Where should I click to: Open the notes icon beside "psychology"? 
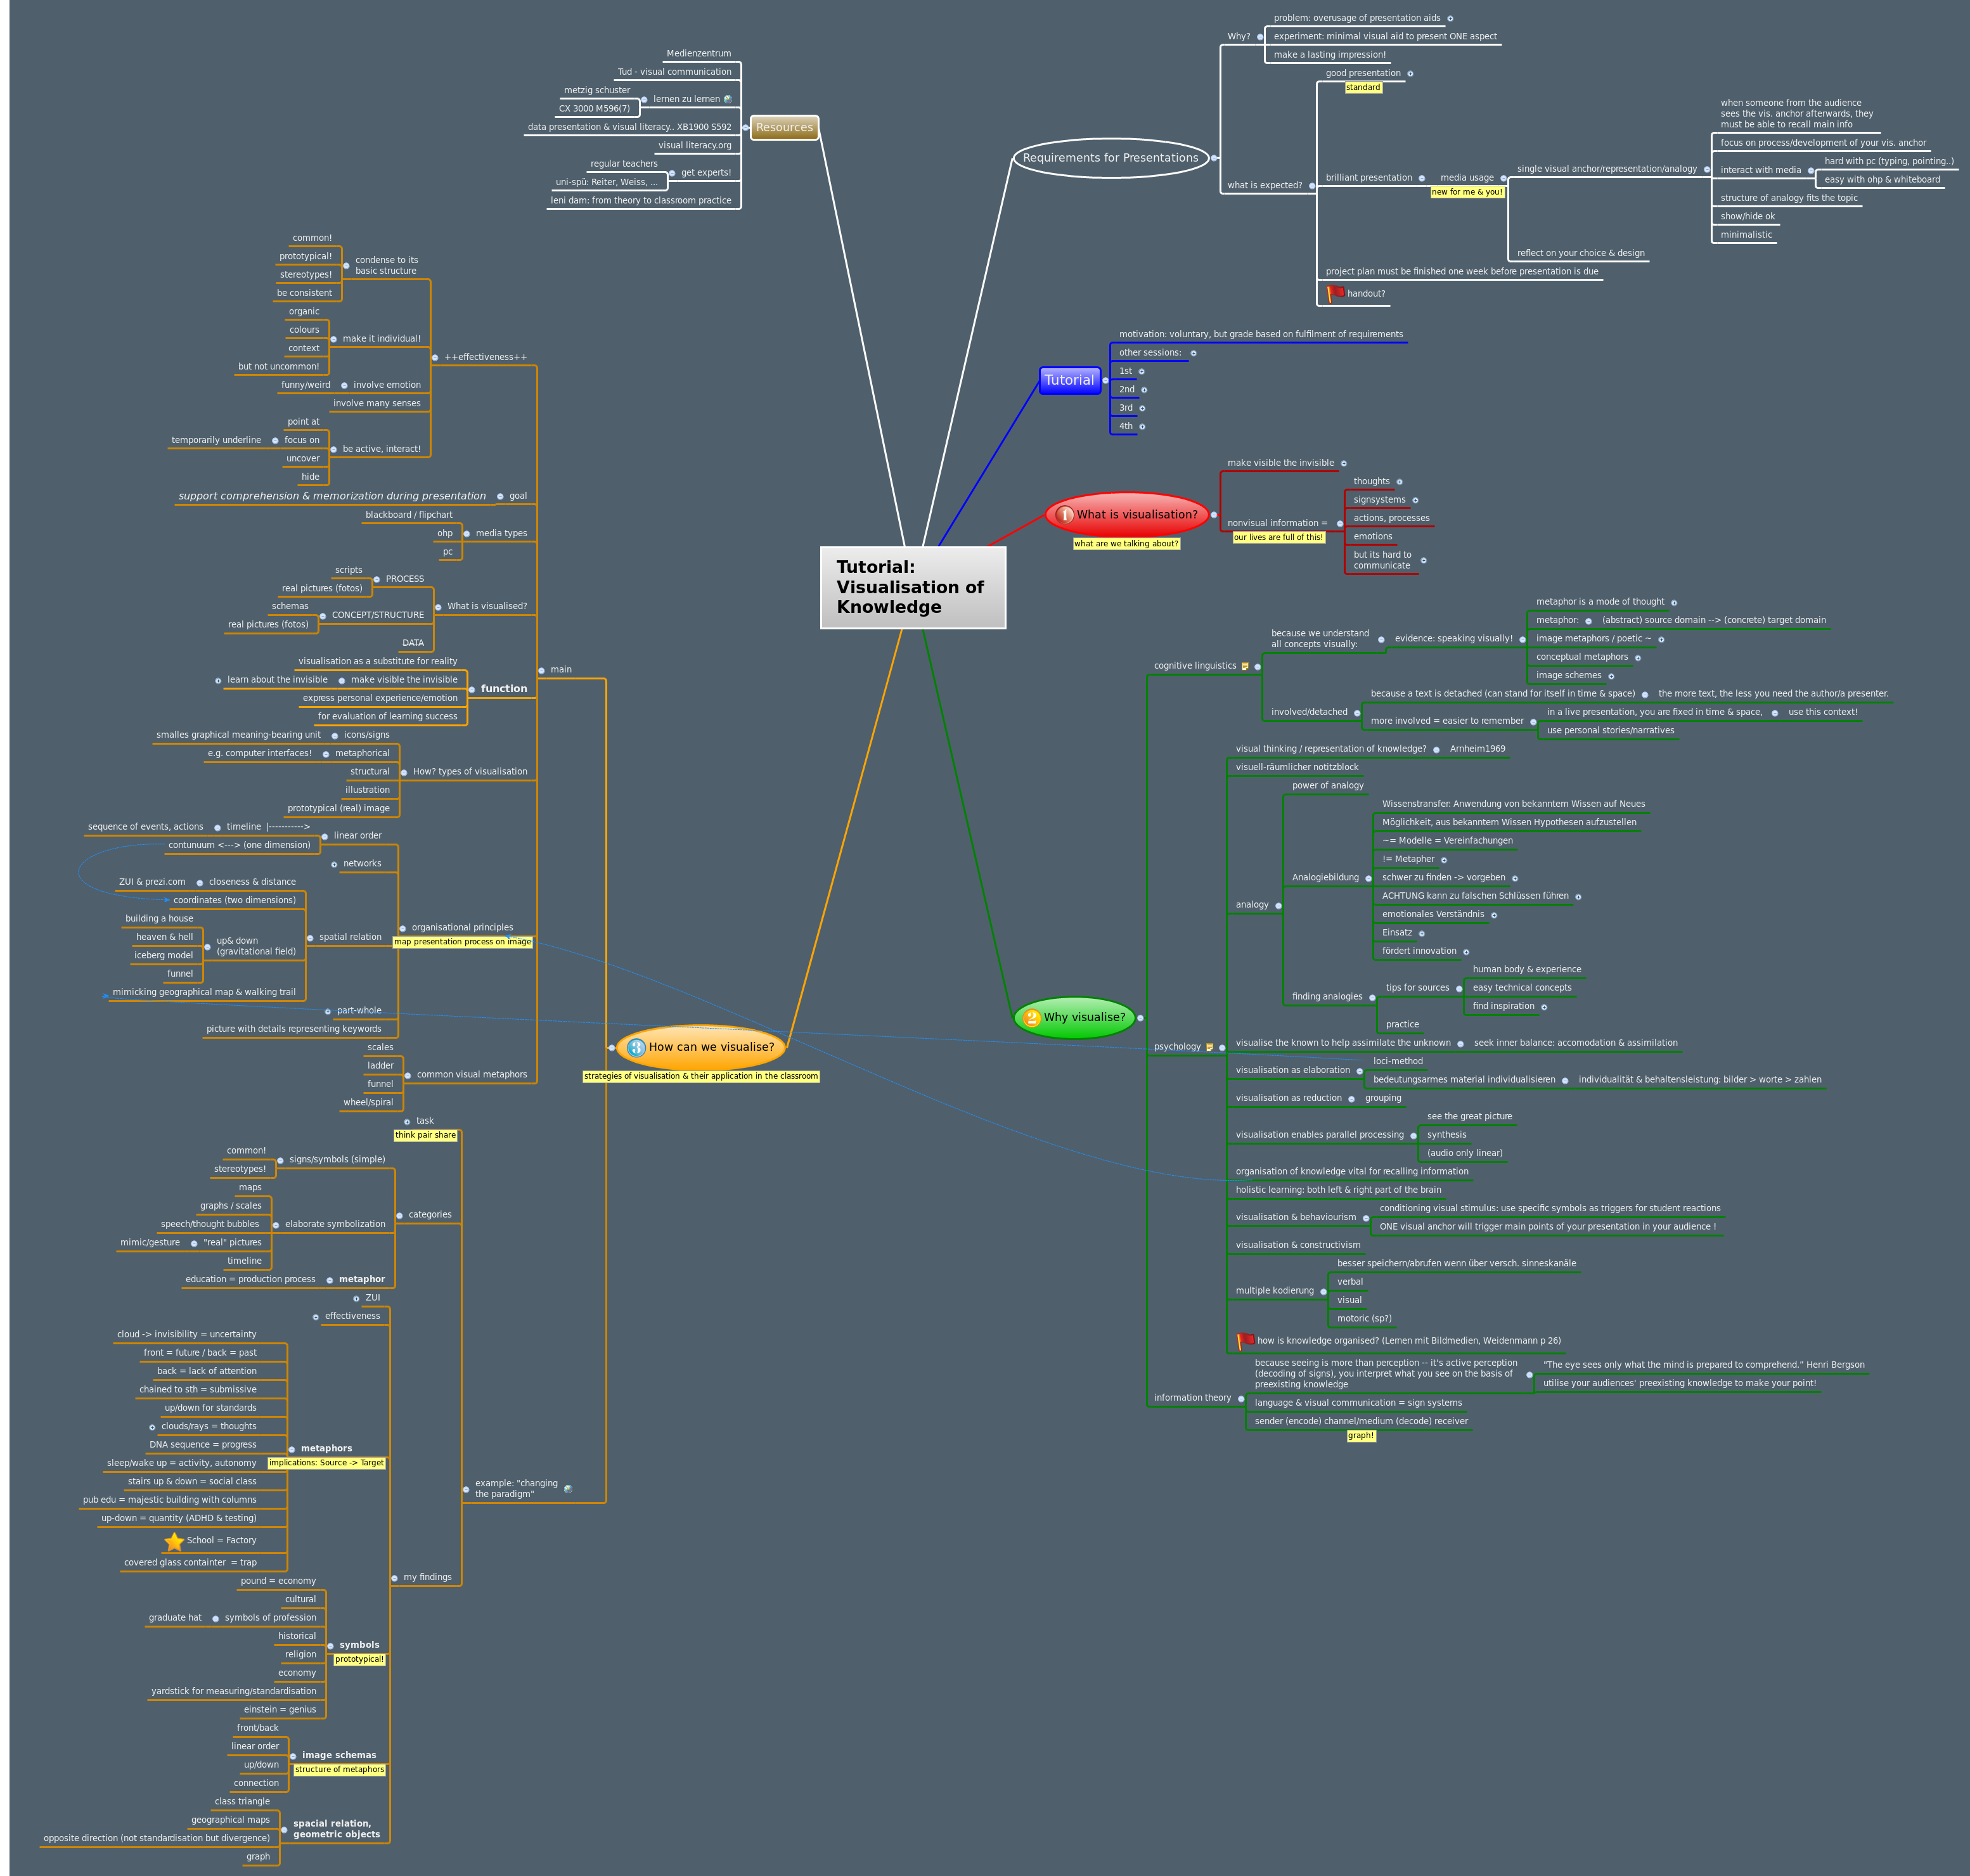pos(1210,1047)
